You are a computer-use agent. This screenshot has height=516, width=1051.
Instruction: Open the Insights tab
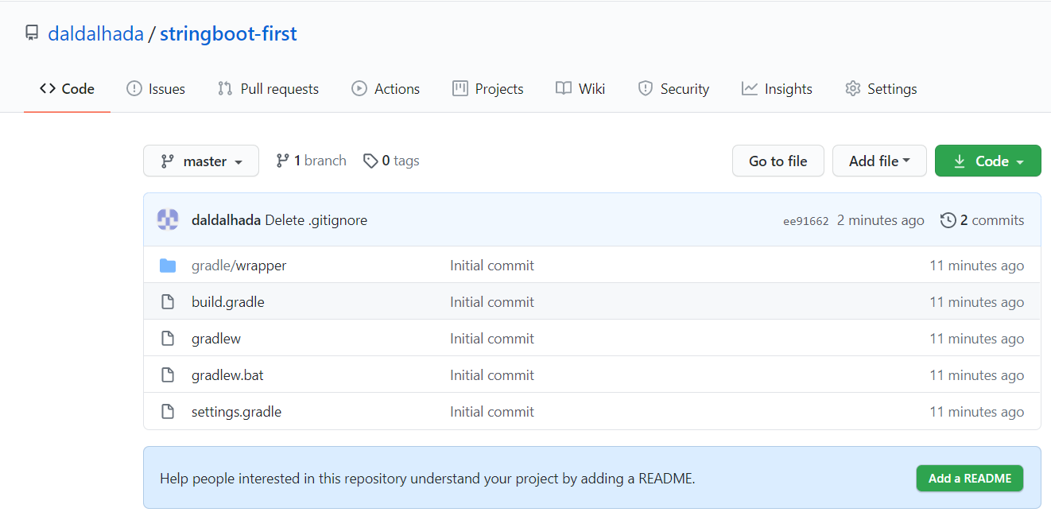[x=777, y=89]
